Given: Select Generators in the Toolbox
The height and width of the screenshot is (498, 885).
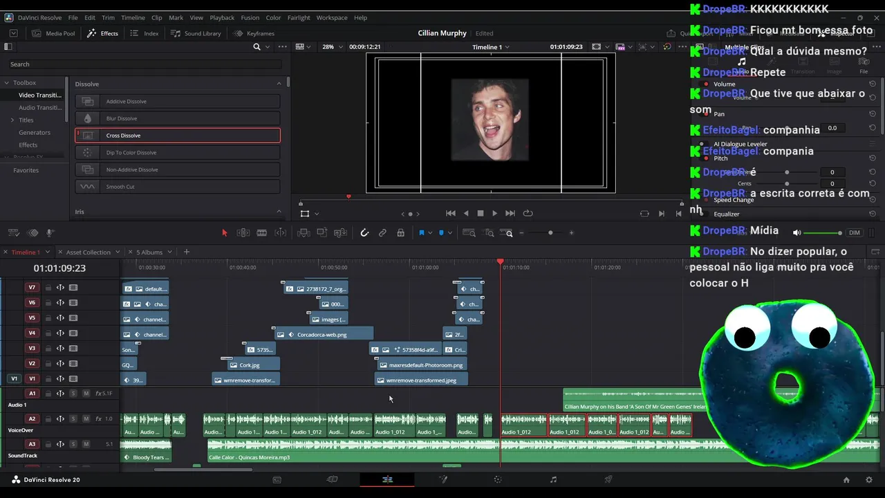Looking at the screenshot, I should coord(35,132).
